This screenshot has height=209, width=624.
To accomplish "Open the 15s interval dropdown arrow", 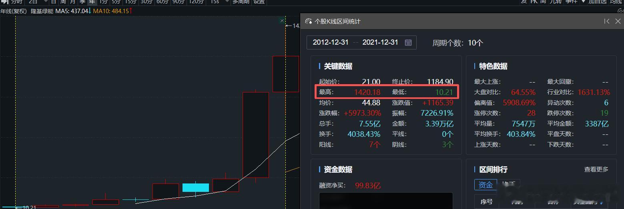I will pos(227,2).
